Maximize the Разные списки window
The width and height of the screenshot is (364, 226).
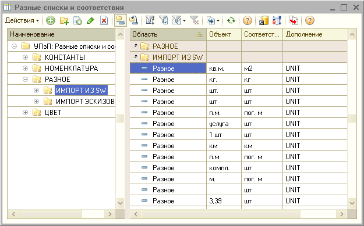point(344,8)
